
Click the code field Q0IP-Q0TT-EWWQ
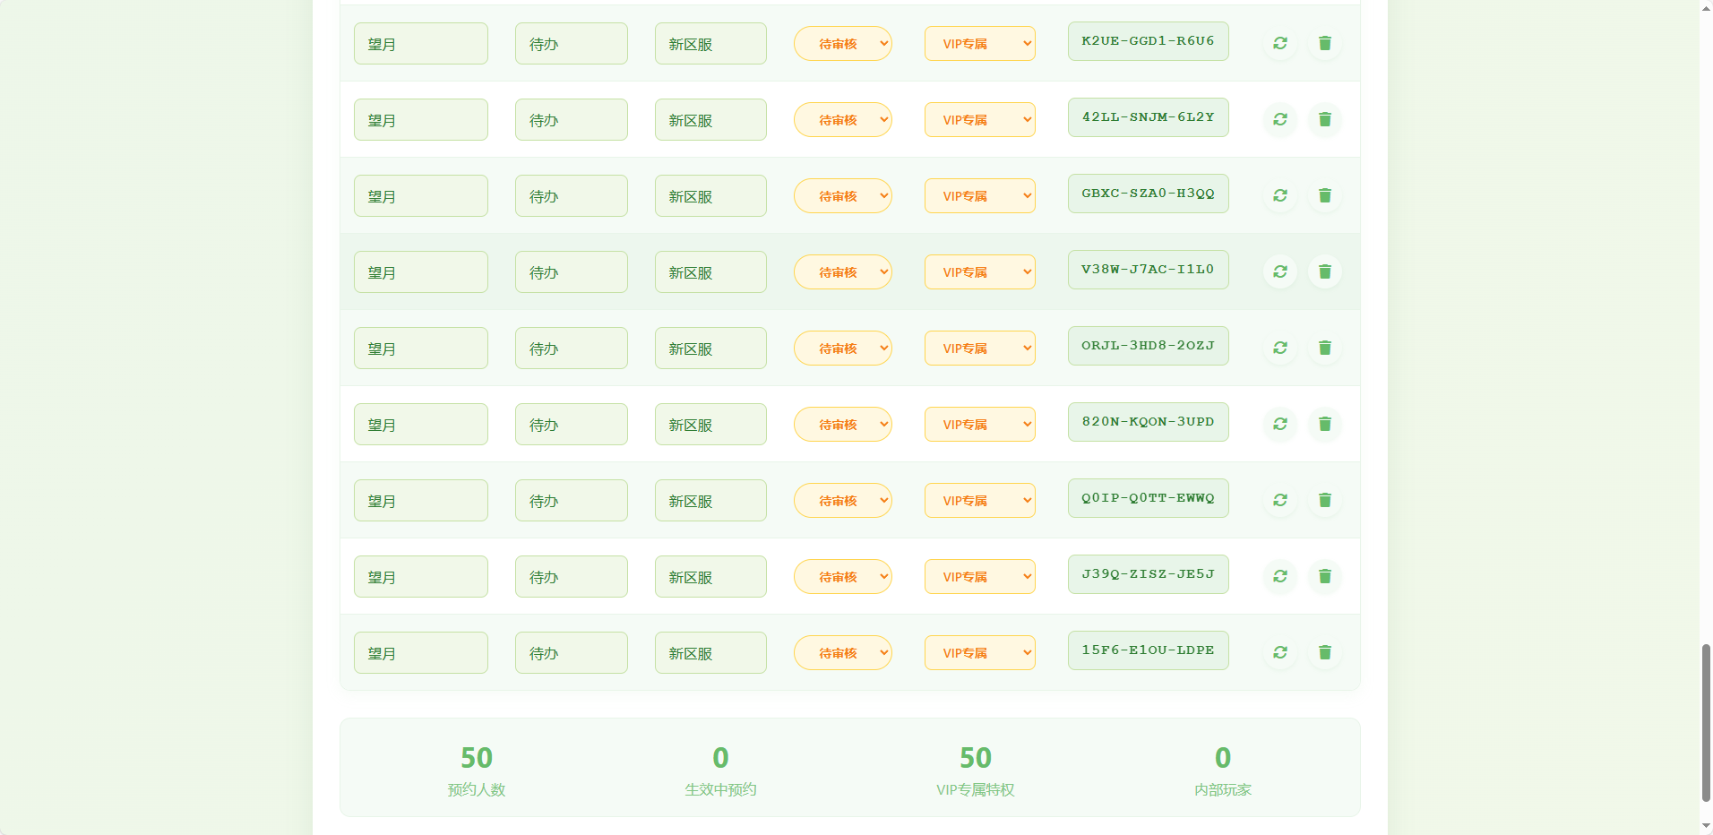pyautogui.click(x=1148, y=498)
